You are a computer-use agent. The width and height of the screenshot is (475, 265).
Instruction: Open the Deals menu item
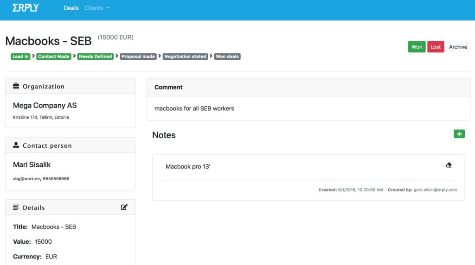tap(71, 8)
